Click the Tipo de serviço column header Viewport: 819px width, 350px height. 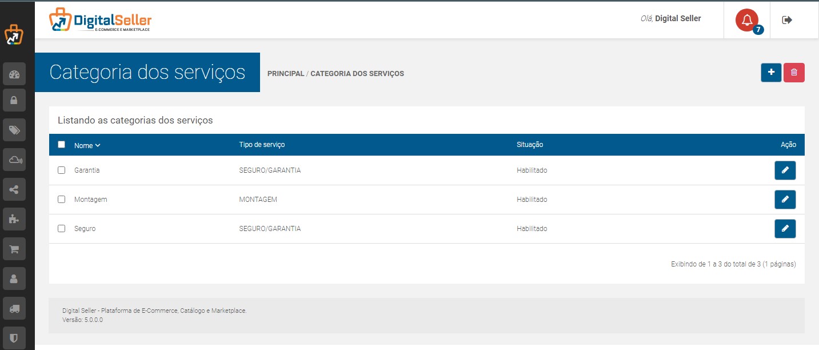pos(262,145)
